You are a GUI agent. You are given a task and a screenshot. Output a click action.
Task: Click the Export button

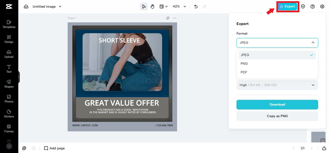point(287,6)
